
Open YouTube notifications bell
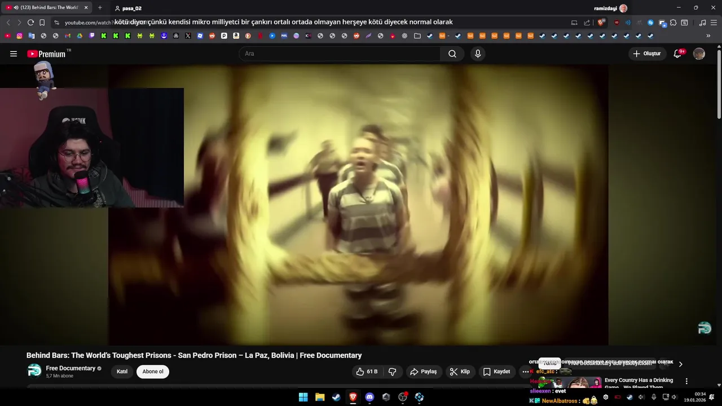[x=678, y=54]
